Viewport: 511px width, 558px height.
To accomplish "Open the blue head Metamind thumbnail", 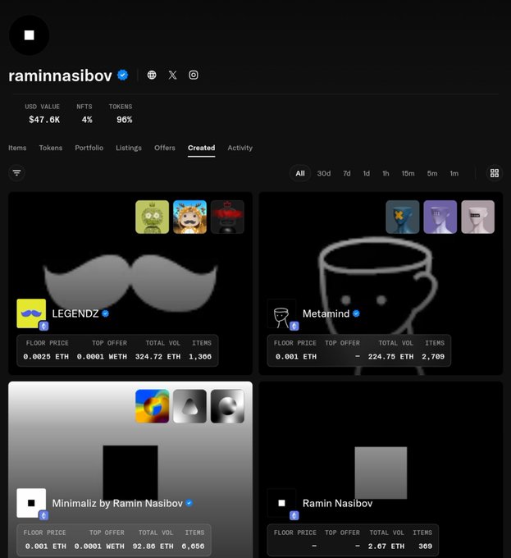I will coord(403,217).
